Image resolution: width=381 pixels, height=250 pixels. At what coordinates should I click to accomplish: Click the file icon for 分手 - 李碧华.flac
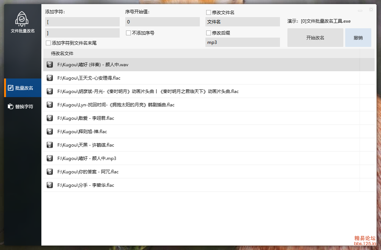50,185
